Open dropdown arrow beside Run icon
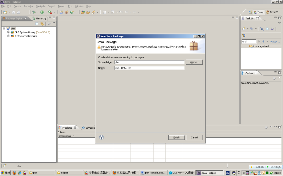This screenshot has width=283, height=176. (x=46, y=12)
